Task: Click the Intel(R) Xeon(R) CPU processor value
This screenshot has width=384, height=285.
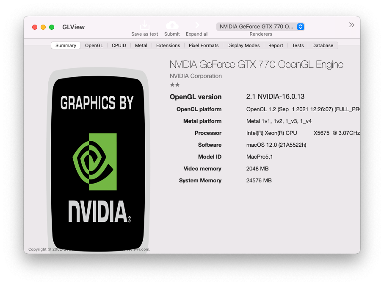Action: click(303, 133)
